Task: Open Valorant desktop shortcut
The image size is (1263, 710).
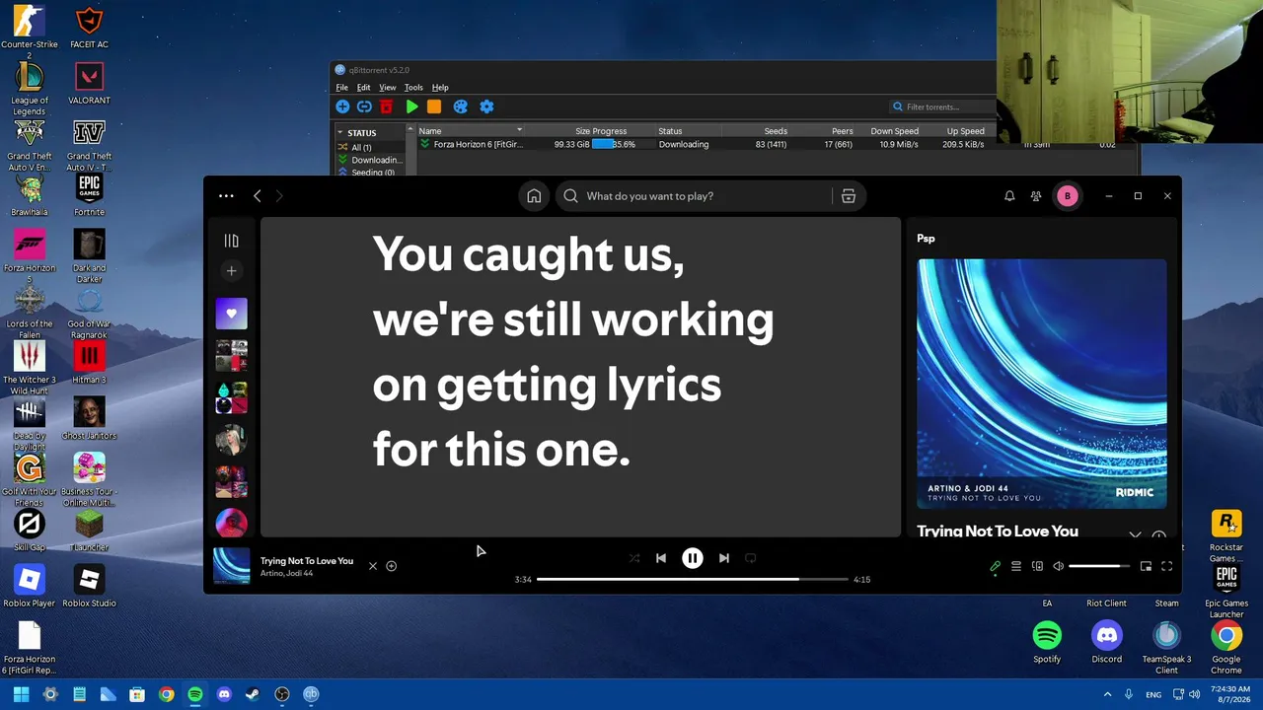Action: 89,83
